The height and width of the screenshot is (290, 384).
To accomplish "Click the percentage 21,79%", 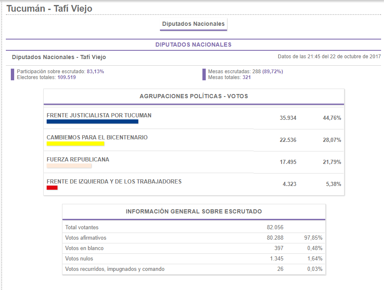I will tap(332, 162).
